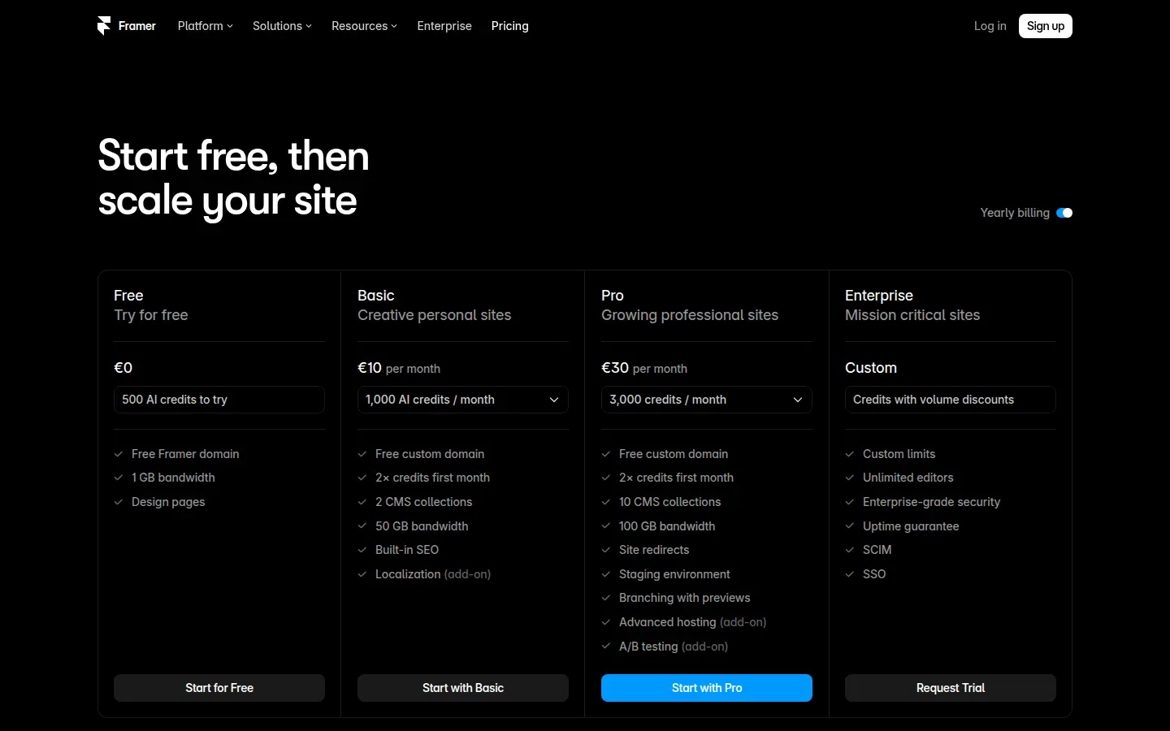Click the 'Built-in SEO' feature text
The width and height of the screenshot is (1170, 731).
click(407, 550)
